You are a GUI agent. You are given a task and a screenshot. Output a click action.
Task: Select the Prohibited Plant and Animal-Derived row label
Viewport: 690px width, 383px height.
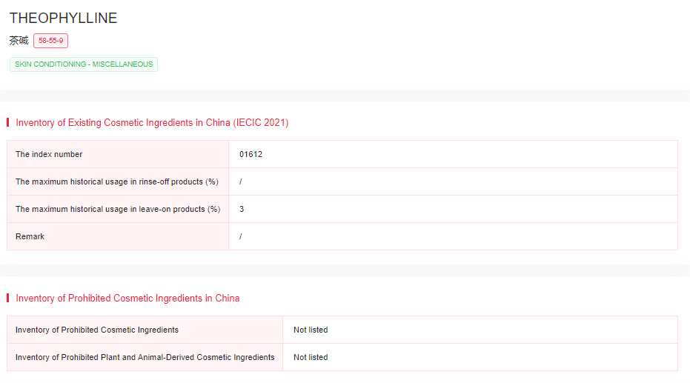145,357
